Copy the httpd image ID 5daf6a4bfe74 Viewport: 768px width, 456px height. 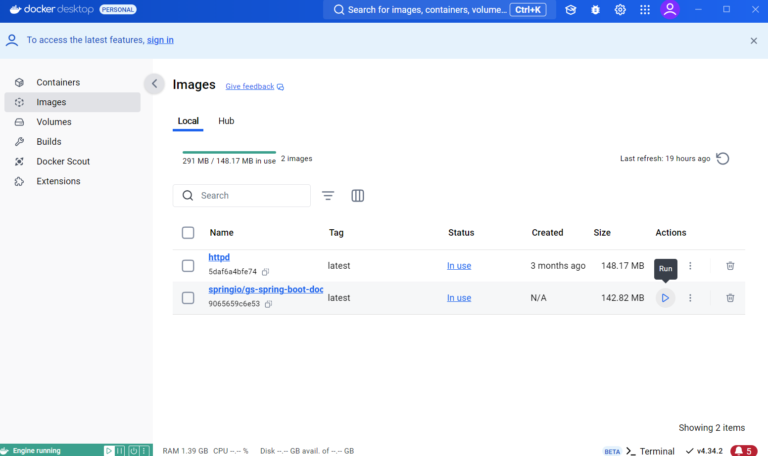(x=266, y=272)
